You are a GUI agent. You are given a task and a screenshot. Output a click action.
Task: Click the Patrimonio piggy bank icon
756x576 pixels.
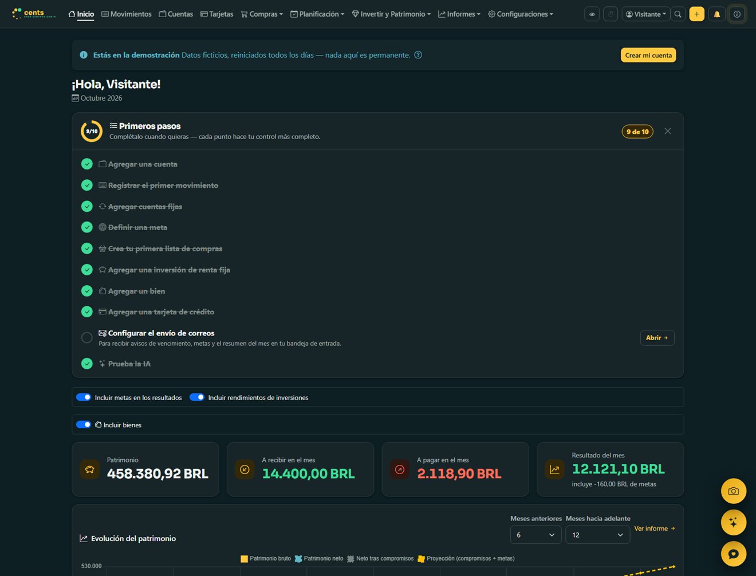click(x=90, y=470)
